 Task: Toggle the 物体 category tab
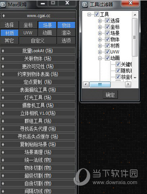coord(66,25)
